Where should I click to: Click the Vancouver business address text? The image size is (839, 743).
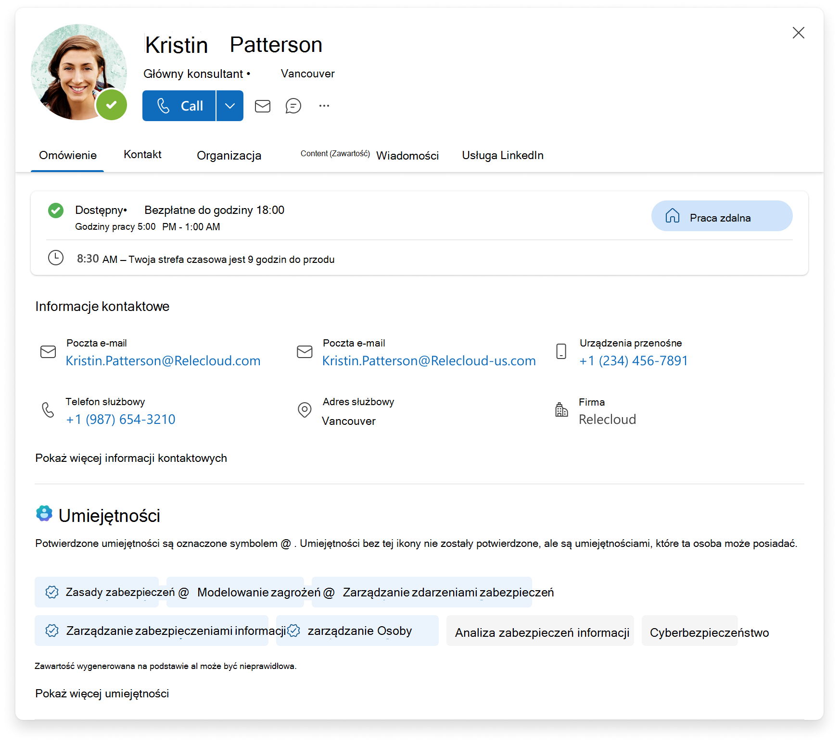coord(349,421)
